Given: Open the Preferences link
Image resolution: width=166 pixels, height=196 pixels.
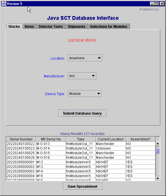Looking at the screenshot, I should pyautogui.click(x=149, y=9).
